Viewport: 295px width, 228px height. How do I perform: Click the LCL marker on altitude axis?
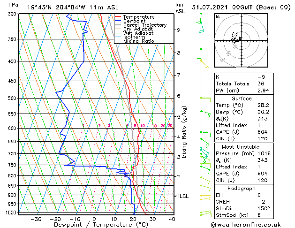[182, 196]
